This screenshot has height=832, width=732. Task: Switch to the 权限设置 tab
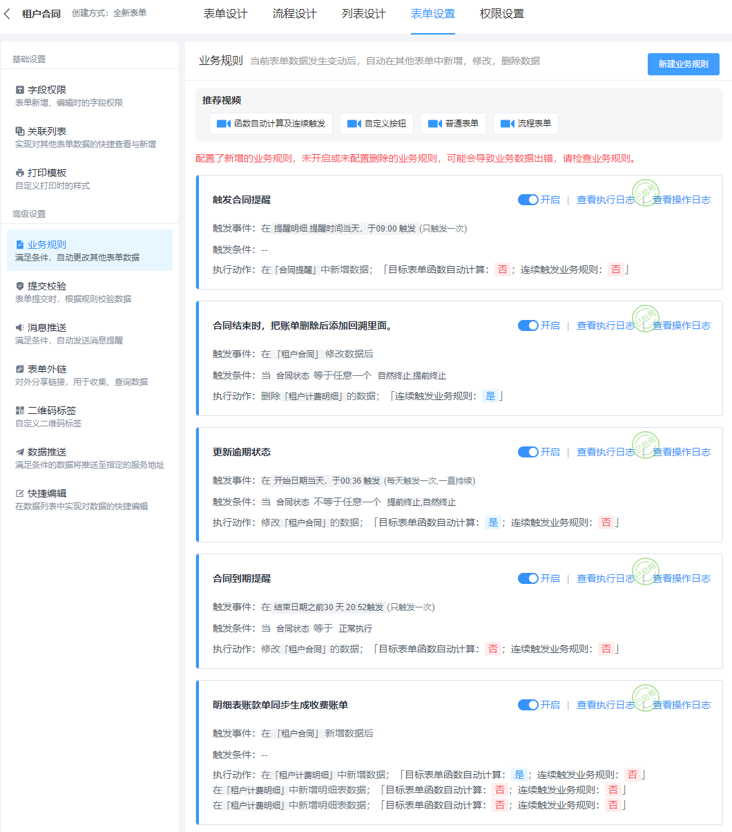tap(501, 14)
